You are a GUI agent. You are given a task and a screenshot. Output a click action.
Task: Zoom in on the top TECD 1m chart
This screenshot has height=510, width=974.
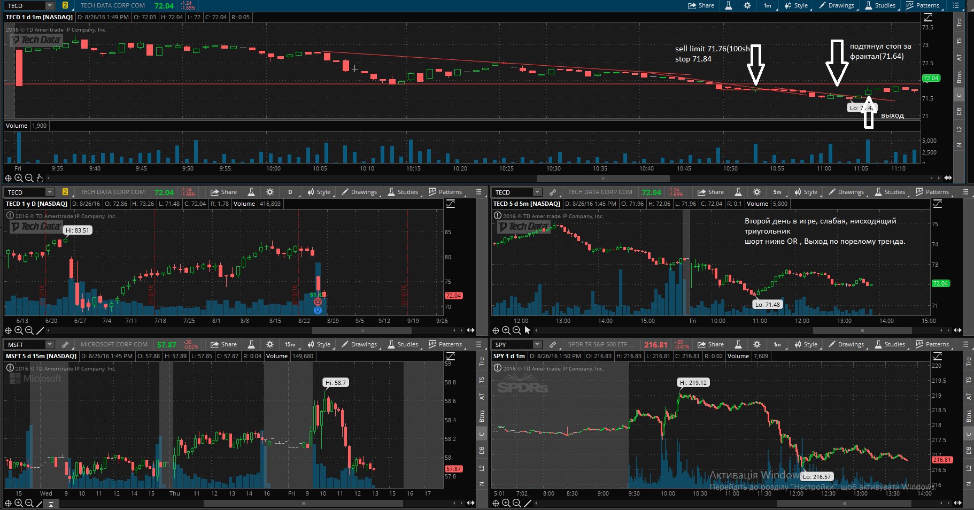(19, 179)
